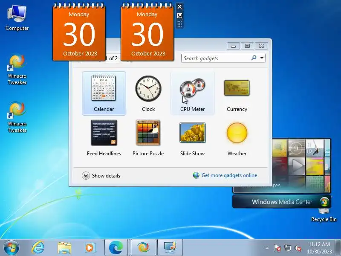341x256 pixels.
Task: Select the CPU Meter gadget
Action: tap(193, 93)
